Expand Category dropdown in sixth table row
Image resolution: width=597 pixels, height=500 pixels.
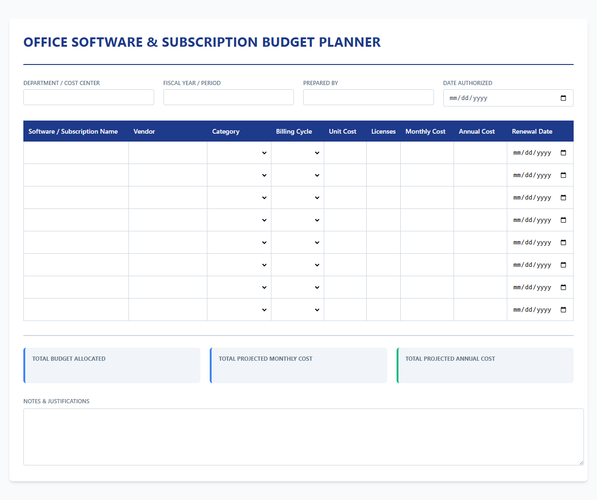coord(239,265)
